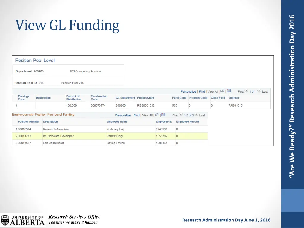Click SCI Computing Science department name
This screenshot has height=228, width=304.
[x=85, y=71]
